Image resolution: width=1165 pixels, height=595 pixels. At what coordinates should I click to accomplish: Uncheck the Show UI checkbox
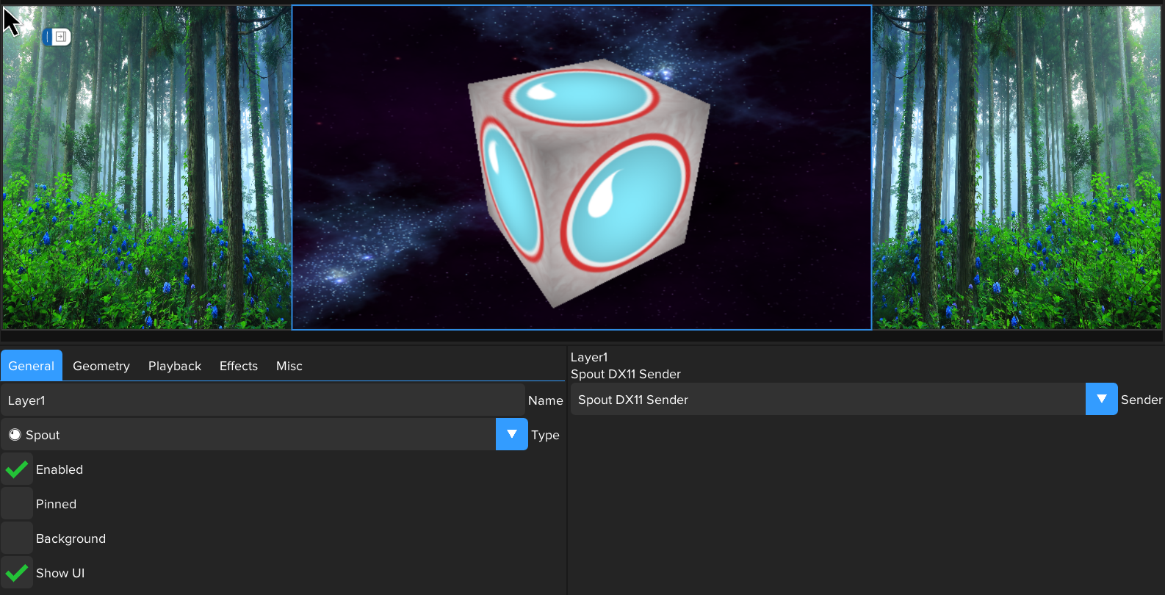[17, 573]
